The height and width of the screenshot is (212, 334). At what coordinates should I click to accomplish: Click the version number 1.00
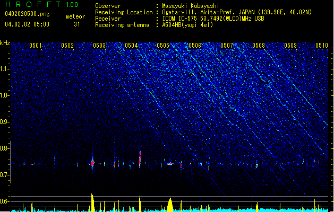(72, 5)
